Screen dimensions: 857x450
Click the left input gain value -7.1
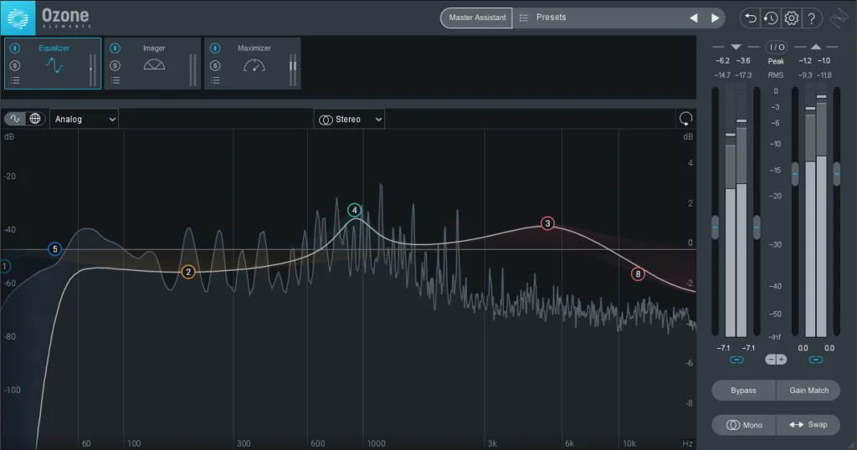pyautogui.click(x=723, y=348)
